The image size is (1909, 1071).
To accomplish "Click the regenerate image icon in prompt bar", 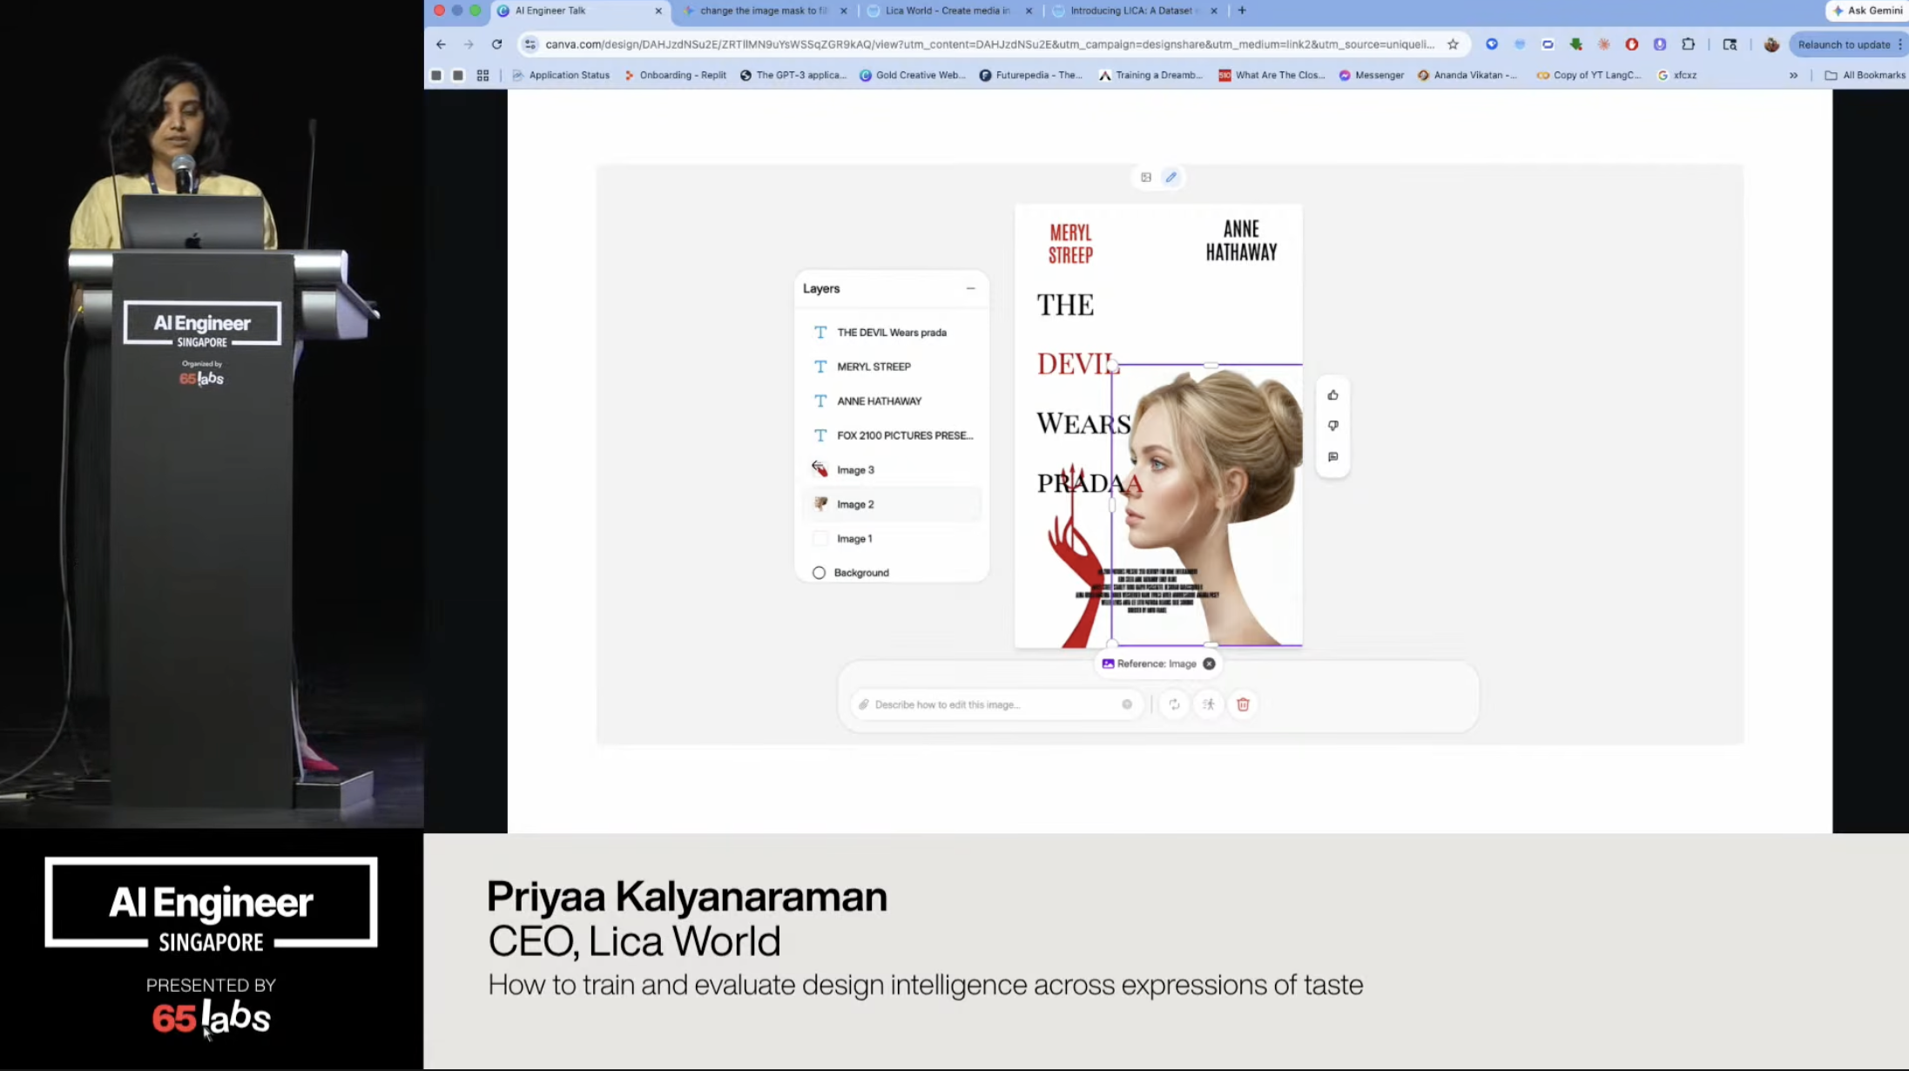I will coord(1174,704).
